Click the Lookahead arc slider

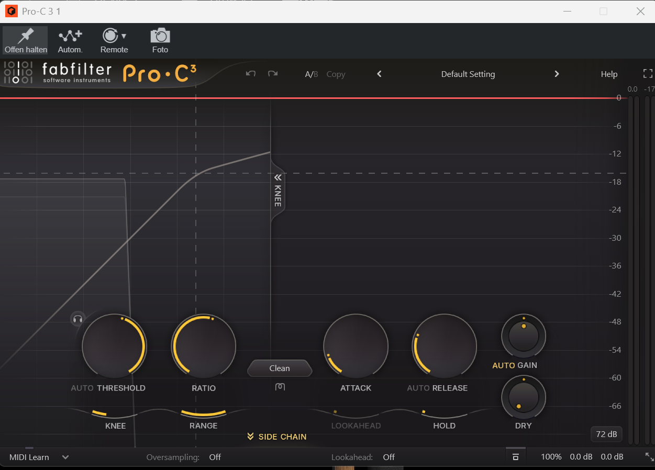356,413
